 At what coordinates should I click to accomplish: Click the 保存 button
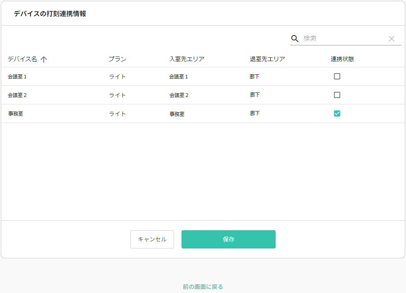point(228,239)
